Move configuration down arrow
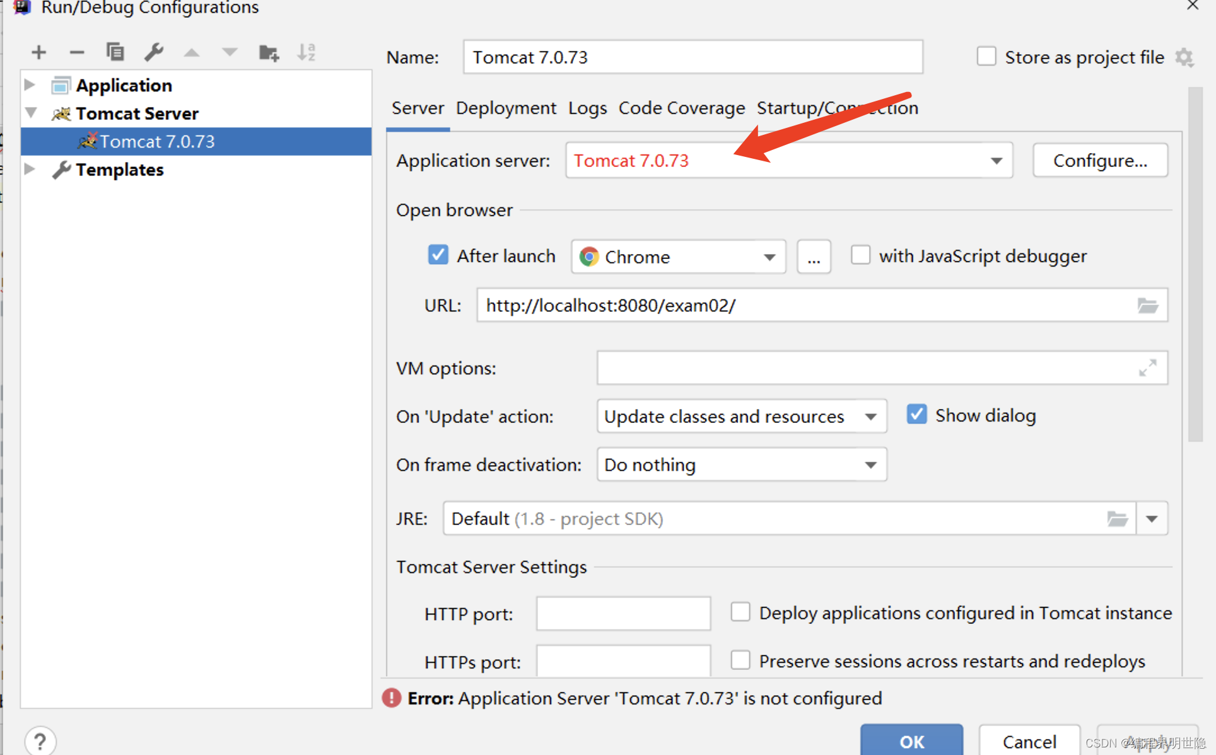Image resolution: width=1216 pixels, height=755 pixels. [230, 52]
